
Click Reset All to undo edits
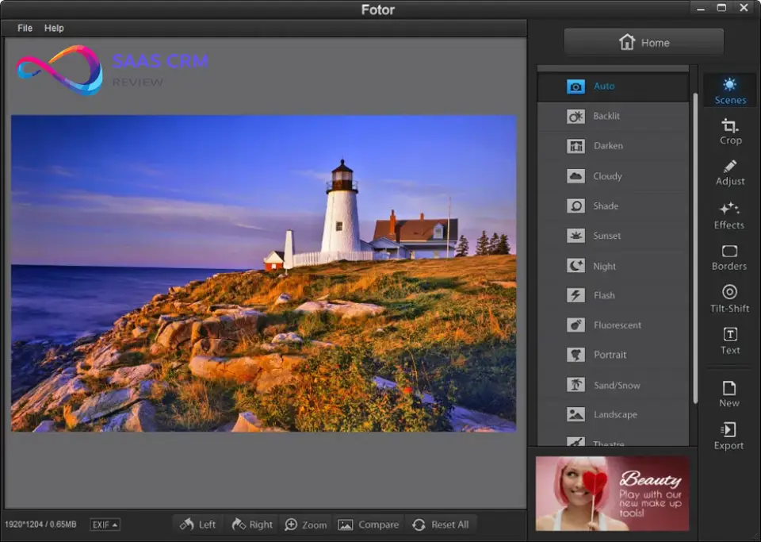(x=441, y=524)
